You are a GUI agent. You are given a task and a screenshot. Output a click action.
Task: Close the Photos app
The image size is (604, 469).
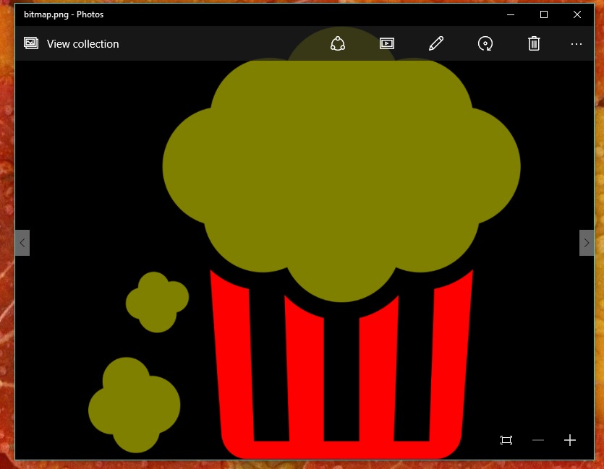577,14
